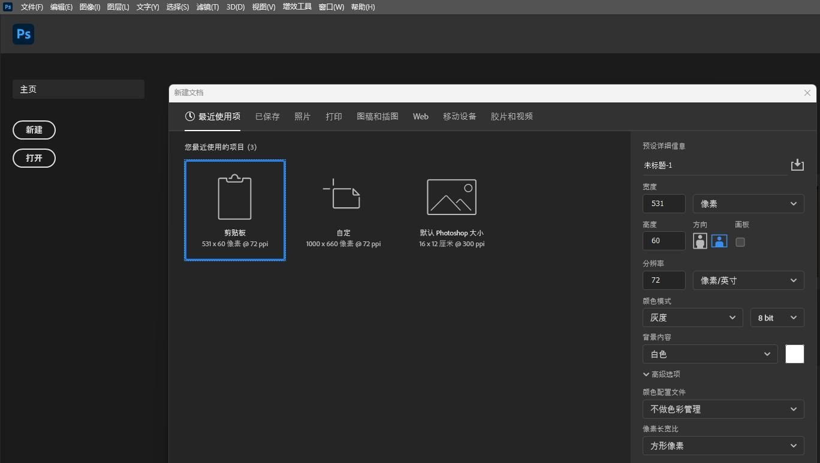Open the 8 bit depth dropdown

777,317
